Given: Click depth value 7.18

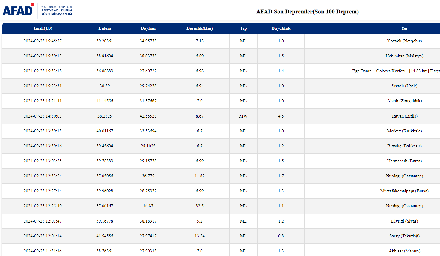Looking at the screenshot, I should 200,41.
